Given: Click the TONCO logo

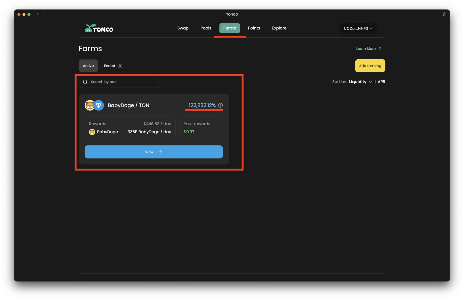Looking at the screenshot, I should [x=99, y=28].
